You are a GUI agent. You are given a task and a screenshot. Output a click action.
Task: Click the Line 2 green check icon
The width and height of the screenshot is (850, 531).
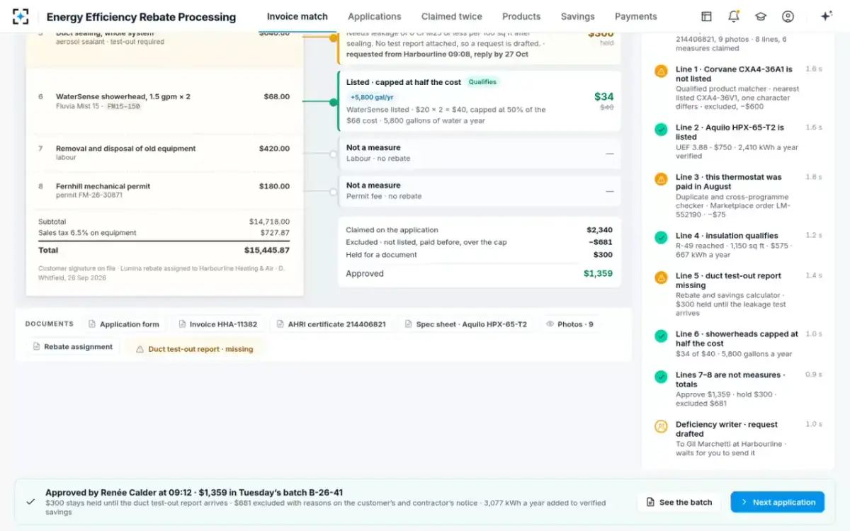(x=661, y=129)
